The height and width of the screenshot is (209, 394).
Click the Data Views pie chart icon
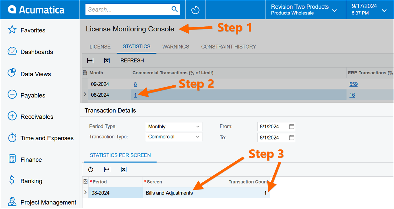point(12,73)
